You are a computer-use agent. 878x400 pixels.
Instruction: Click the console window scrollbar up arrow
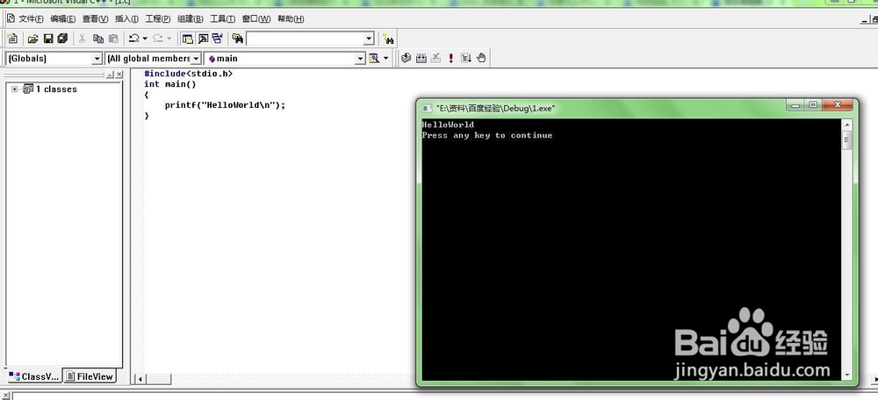click(847, 125)
